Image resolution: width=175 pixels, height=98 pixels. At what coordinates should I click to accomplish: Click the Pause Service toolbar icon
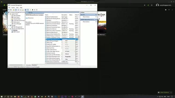point(35,10)
